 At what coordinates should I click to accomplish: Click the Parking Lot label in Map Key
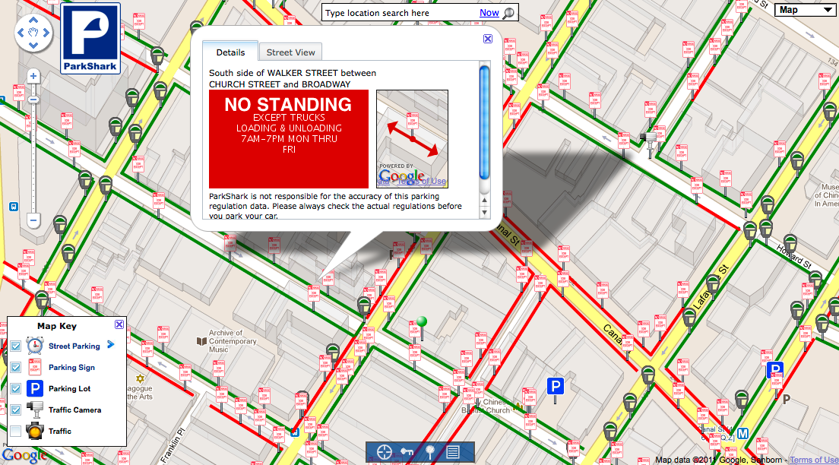[70, 388]
